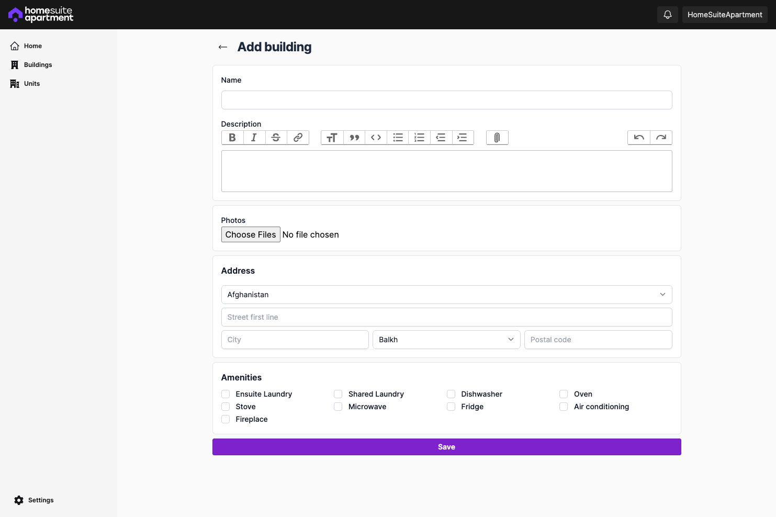Enable the Dishwasher amenity
Image resolution: width=776 pixels, height=517 pixels.
[451, 394]
